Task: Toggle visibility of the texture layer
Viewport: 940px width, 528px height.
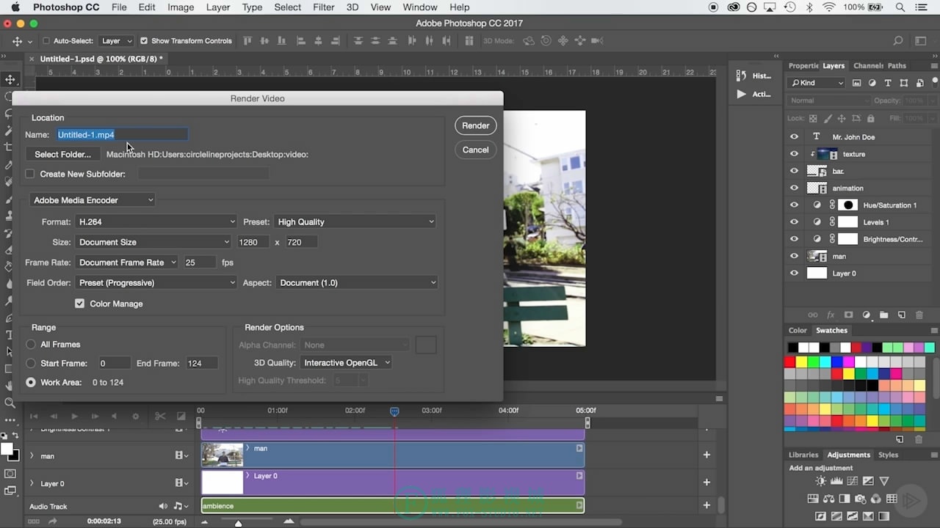Action: point(794,154)
